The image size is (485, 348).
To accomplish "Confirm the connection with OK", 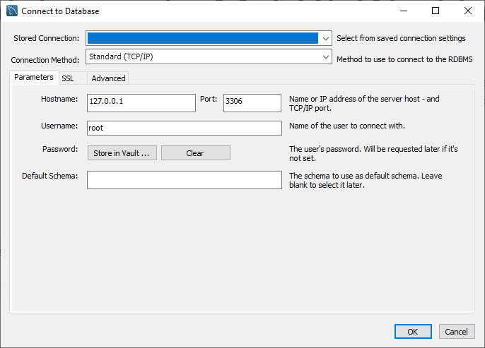I will click(x=413, y=332).
